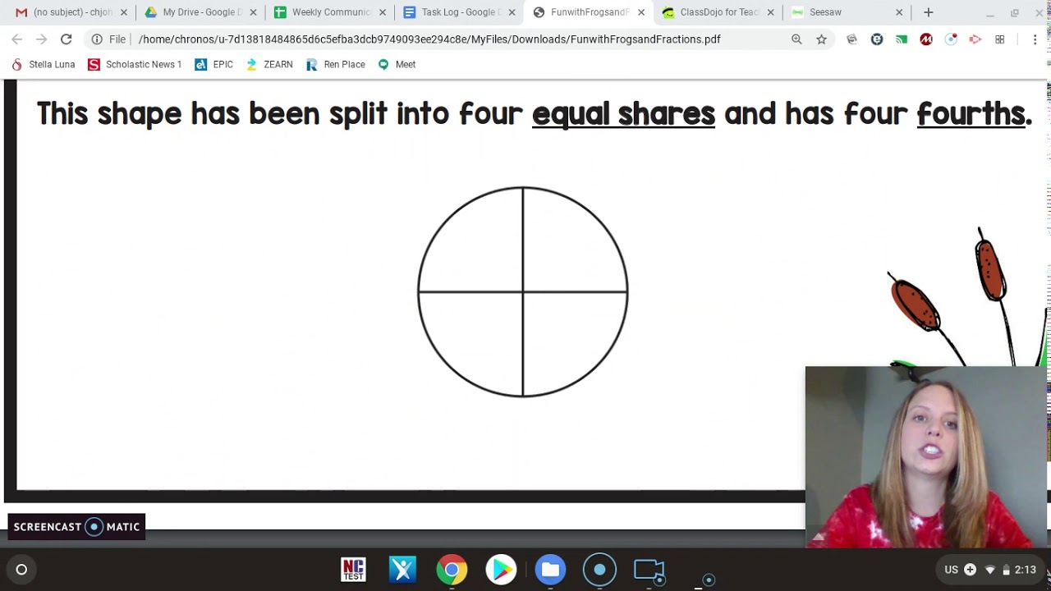Open the grid squares extension icon
1051x591 pixels.
tap(1000, 39)
